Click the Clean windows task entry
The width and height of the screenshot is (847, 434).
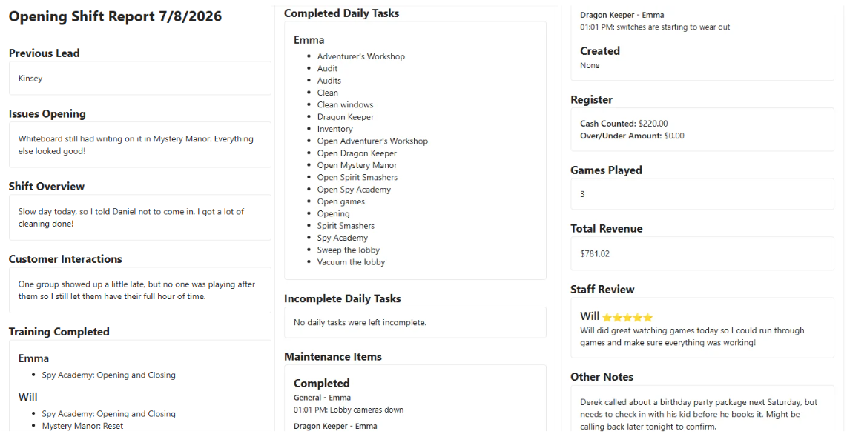pyautogui.click(x=345, y=104)
